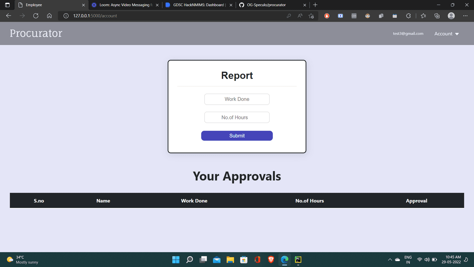The height and width of the screenshot is (267, 474).
Task: Focus the No.of Hours input field
Action: point(237,117)
